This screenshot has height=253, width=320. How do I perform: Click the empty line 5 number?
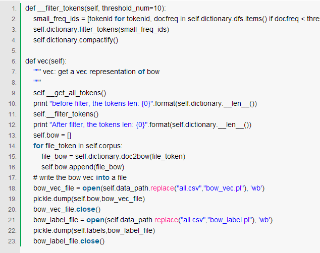click(x=14, y=50)
